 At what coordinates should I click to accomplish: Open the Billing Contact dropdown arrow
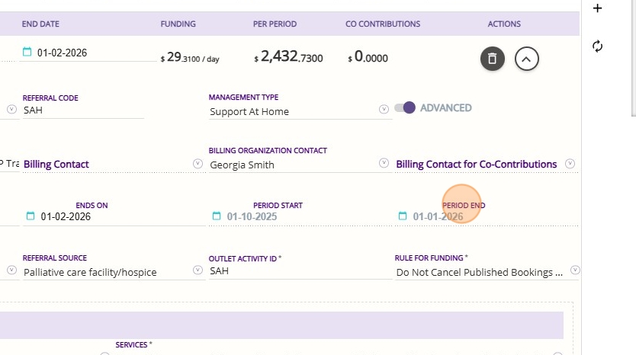[198, 163]
